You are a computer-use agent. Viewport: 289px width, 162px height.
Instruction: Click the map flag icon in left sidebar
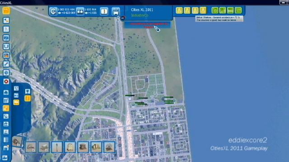[x=6, y=20]
